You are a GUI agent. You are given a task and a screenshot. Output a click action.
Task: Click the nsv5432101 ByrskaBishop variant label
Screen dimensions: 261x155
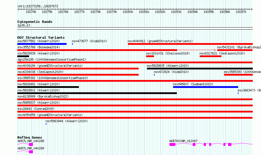tap(239, 47)
